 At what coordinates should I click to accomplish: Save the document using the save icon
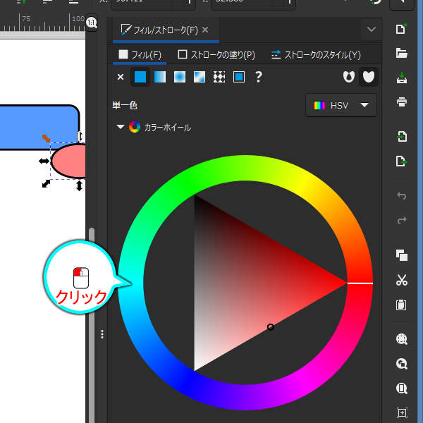402,78
